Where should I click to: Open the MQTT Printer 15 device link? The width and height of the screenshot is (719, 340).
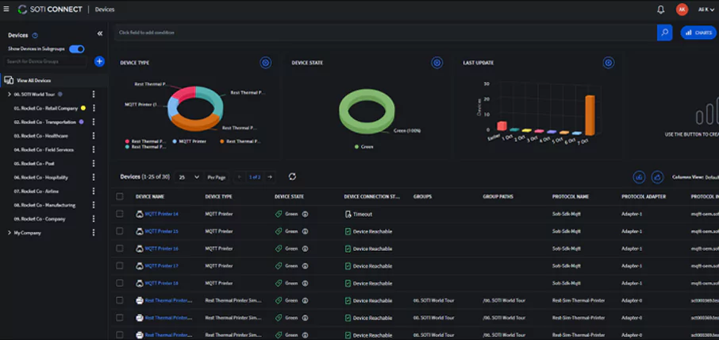[161, 231]
